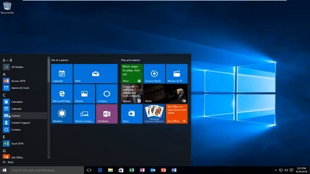Open the OneNote tile

click(x=107, y=114)
